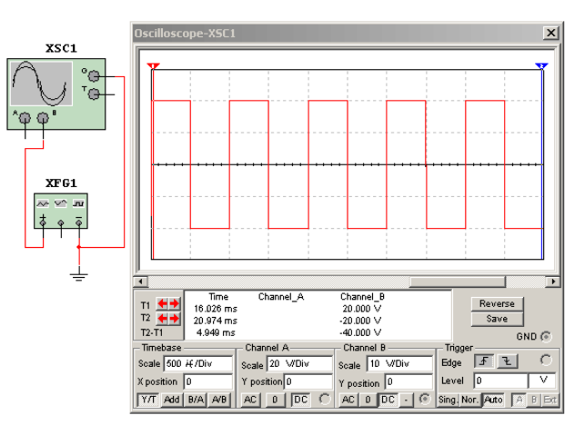Select A/B display mode
The image size is (575, 425).
click(219, 400)
